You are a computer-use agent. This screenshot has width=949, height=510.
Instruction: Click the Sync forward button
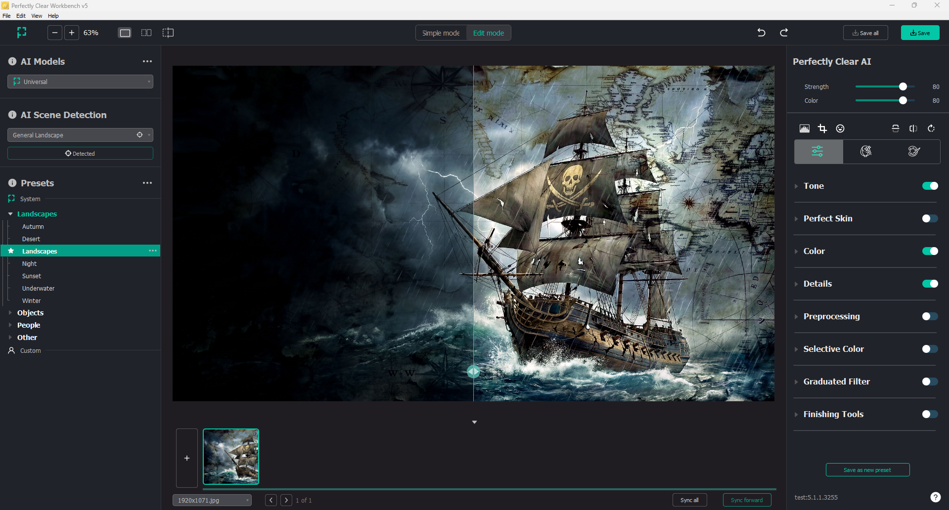coord(747,500)
